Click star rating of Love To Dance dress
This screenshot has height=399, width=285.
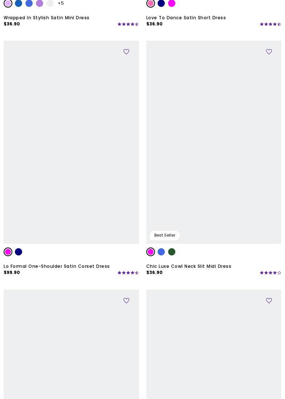(270, 24)
